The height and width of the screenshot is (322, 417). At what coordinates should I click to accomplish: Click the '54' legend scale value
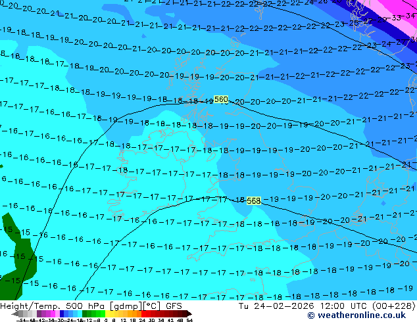189,320
